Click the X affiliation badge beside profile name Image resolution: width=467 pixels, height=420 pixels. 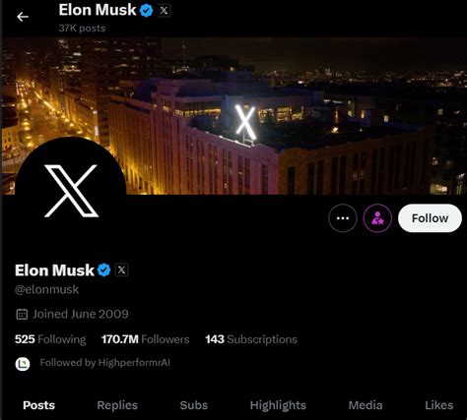pos(121,270)
